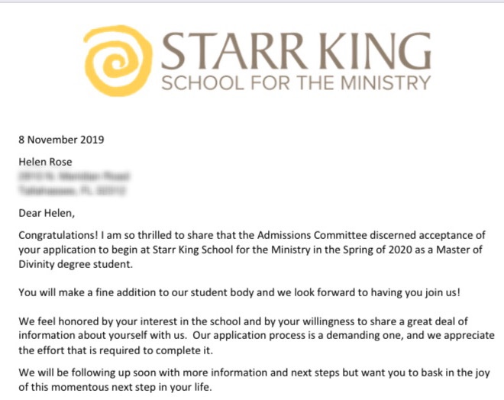
Task: Click the date 8 November 2019
Action: click(61, 140)
